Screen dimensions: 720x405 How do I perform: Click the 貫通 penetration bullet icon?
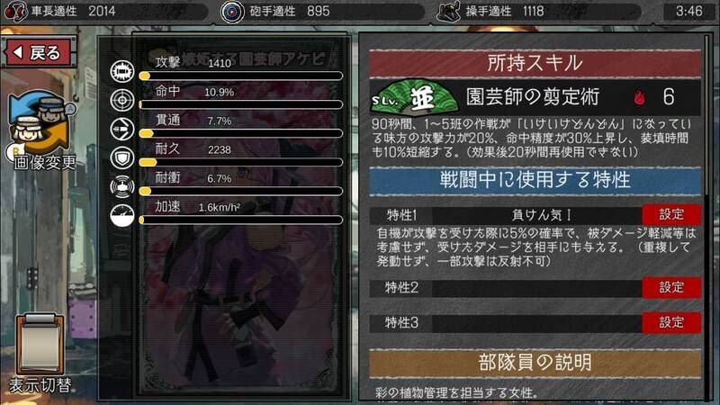click(122, 129)
